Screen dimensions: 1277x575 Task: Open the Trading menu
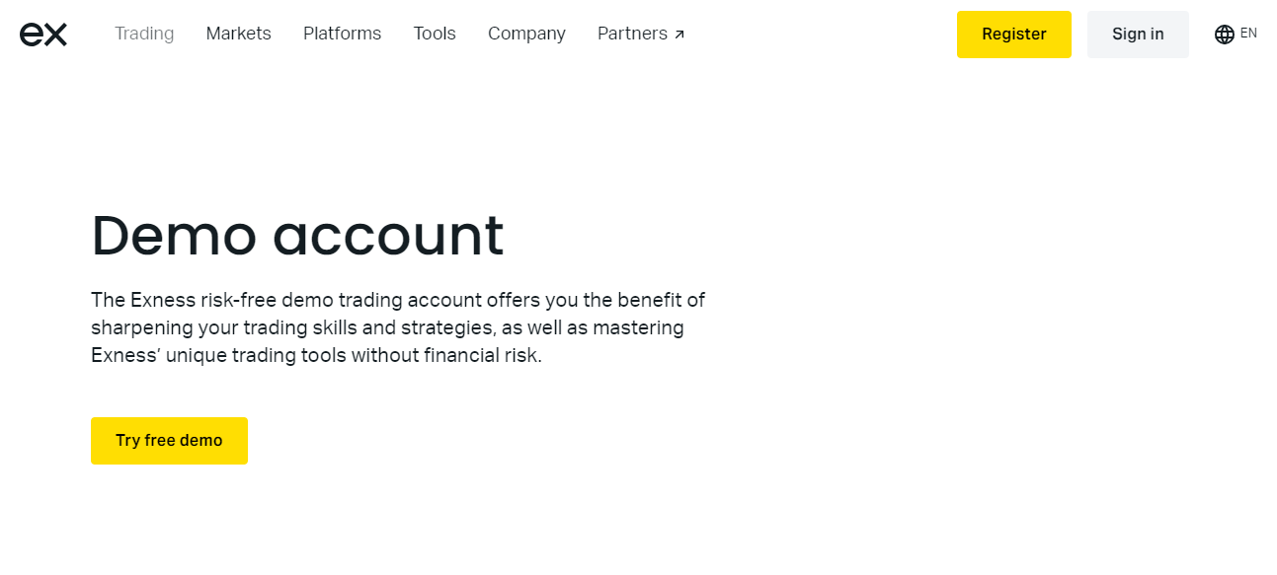pos(144,34)
